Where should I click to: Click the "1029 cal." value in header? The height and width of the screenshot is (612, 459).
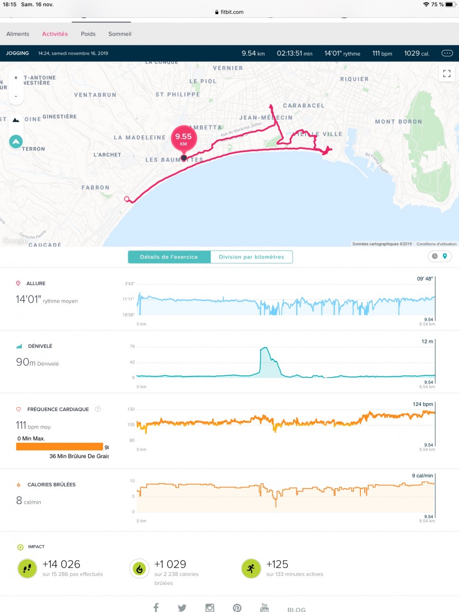pos(417,53)
